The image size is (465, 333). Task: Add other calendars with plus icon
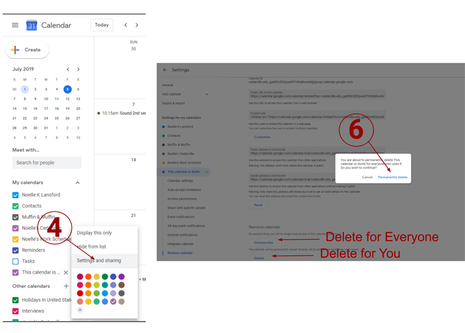coord(66,286)
